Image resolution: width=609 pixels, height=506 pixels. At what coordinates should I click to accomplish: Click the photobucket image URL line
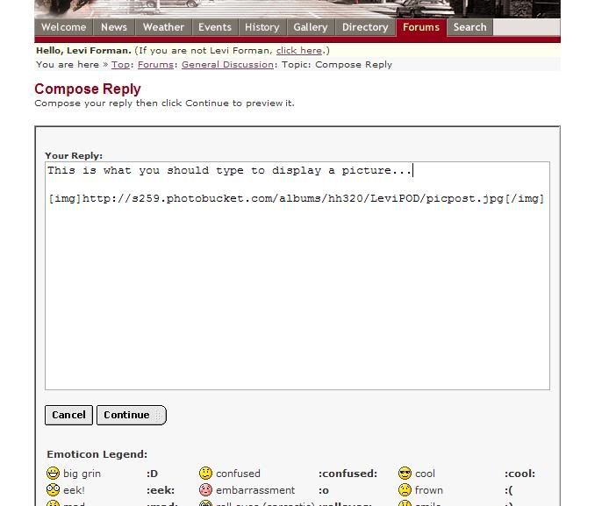(296, 199)
